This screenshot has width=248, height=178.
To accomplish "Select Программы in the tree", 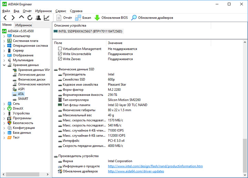I will point(22,118).
